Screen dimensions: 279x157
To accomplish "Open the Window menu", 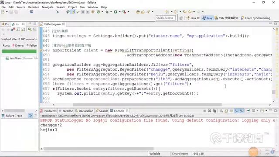I will [x=92, y=7].
